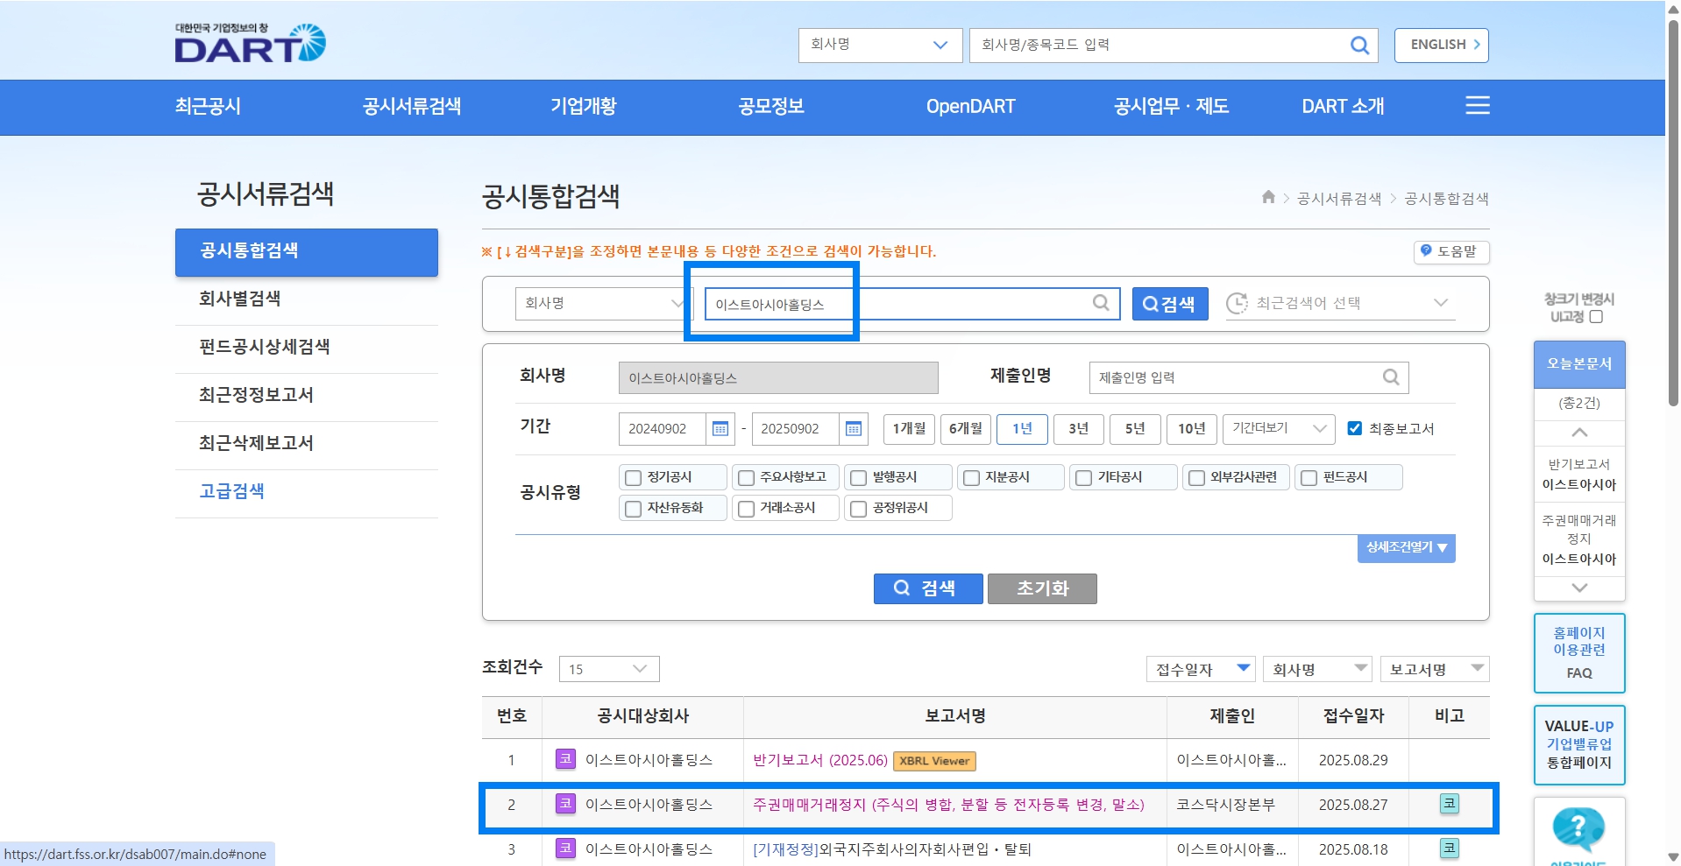
Task: Check the 펀드공시 checkbox
Action: pyautogui.click(x=1309, y=478)
